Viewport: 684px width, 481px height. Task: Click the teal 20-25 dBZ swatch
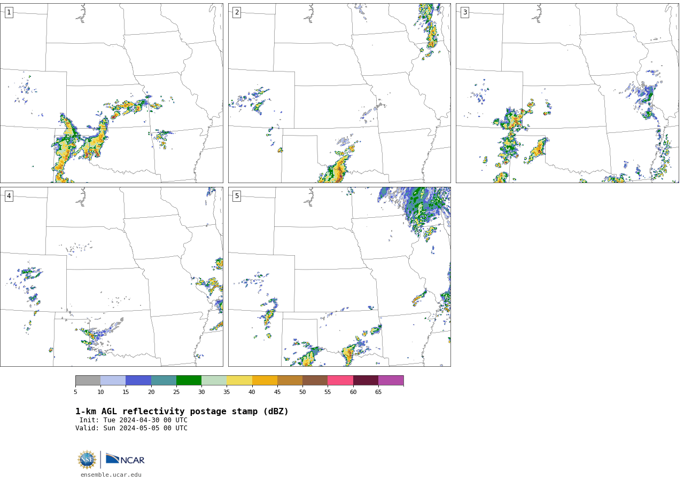click(164, 380)
